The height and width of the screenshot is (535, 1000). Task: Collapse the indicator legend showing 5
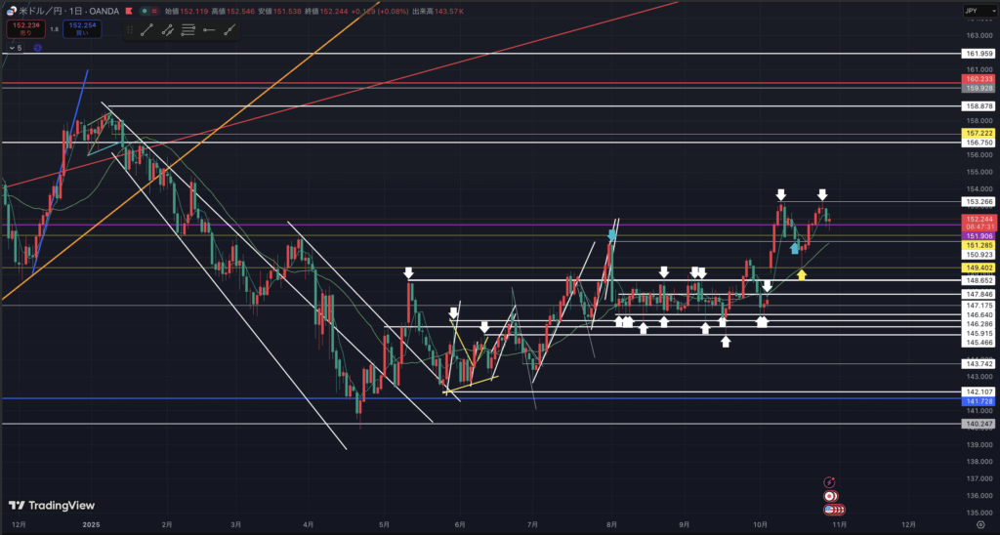pyautogui.click(x=14, y=47)
